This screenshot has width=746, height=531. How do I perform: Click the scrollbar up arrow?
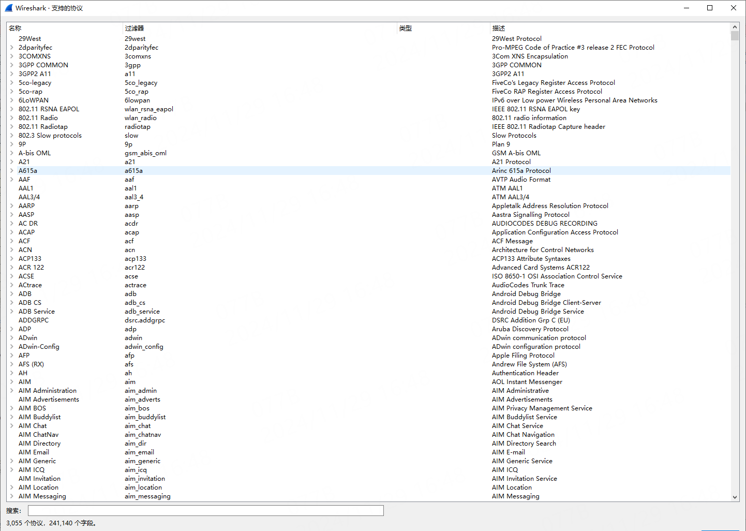(735, 27)
